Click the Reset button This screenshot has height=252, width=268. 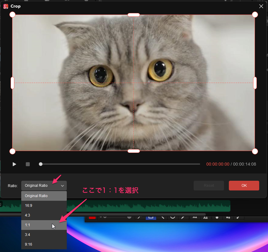pos(209,186)
